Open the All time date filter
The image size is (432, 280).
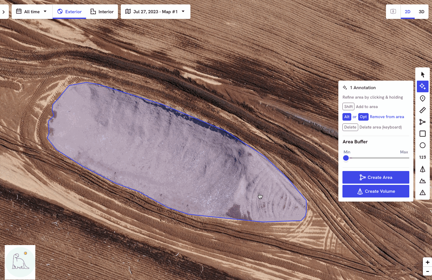(32, 11)
